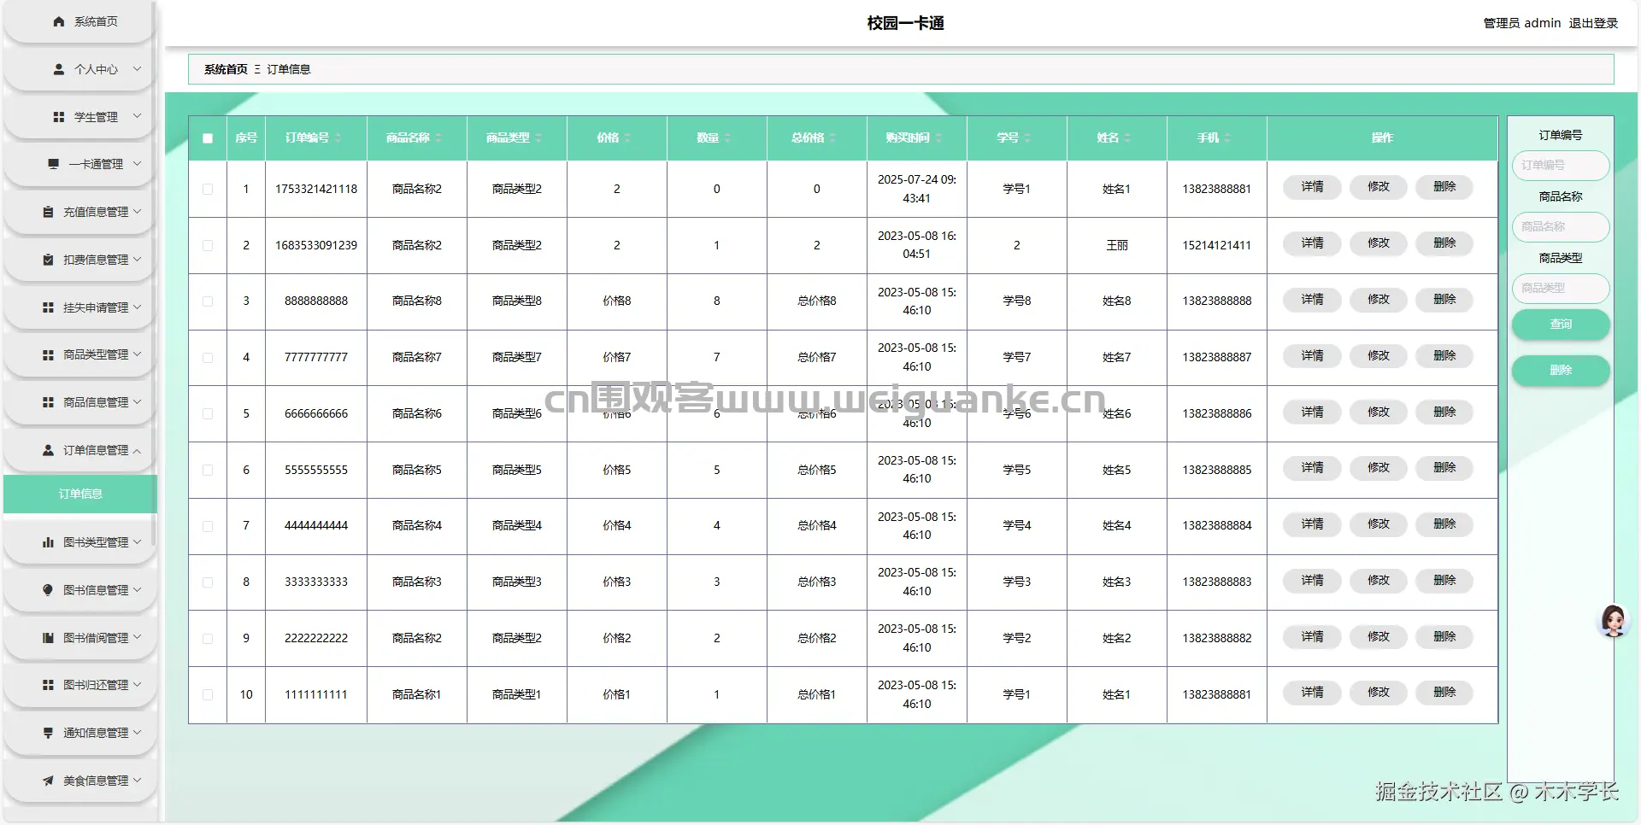The width and height of the screenshot is (1641, 825).
Task: Collapse the 订单信息管理 sidebar menu
Action: [x=80, y=450]
